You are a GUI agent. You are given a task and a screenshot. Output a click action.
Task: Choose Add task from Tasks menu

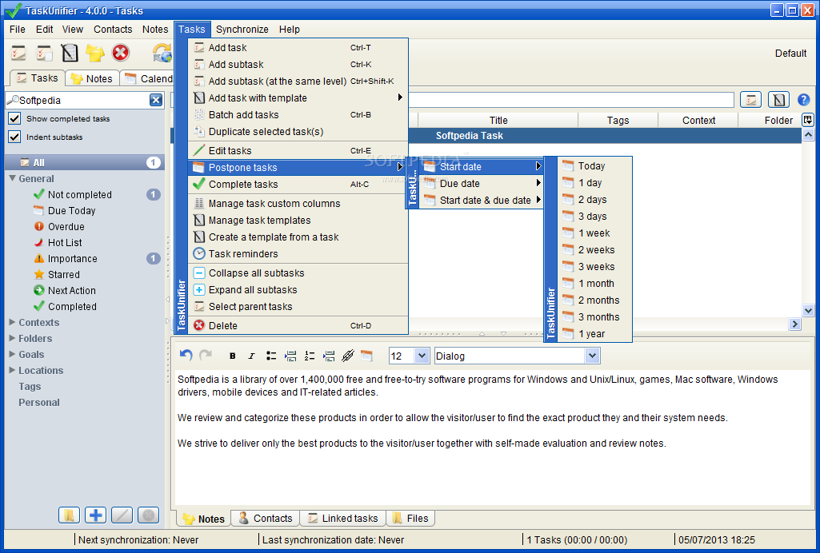pyautogui.click(x=298, y=47)
